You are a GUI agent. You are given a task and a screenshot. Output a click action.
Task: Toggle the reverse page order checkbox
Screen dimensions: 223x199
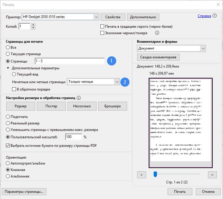[14, 89]
